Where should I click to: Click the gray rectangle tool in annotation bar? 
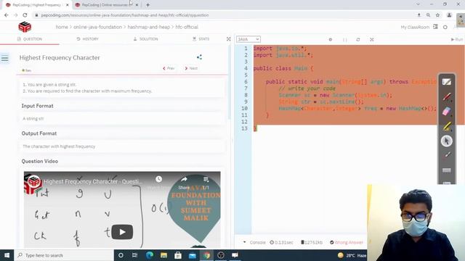coord(447,170)
